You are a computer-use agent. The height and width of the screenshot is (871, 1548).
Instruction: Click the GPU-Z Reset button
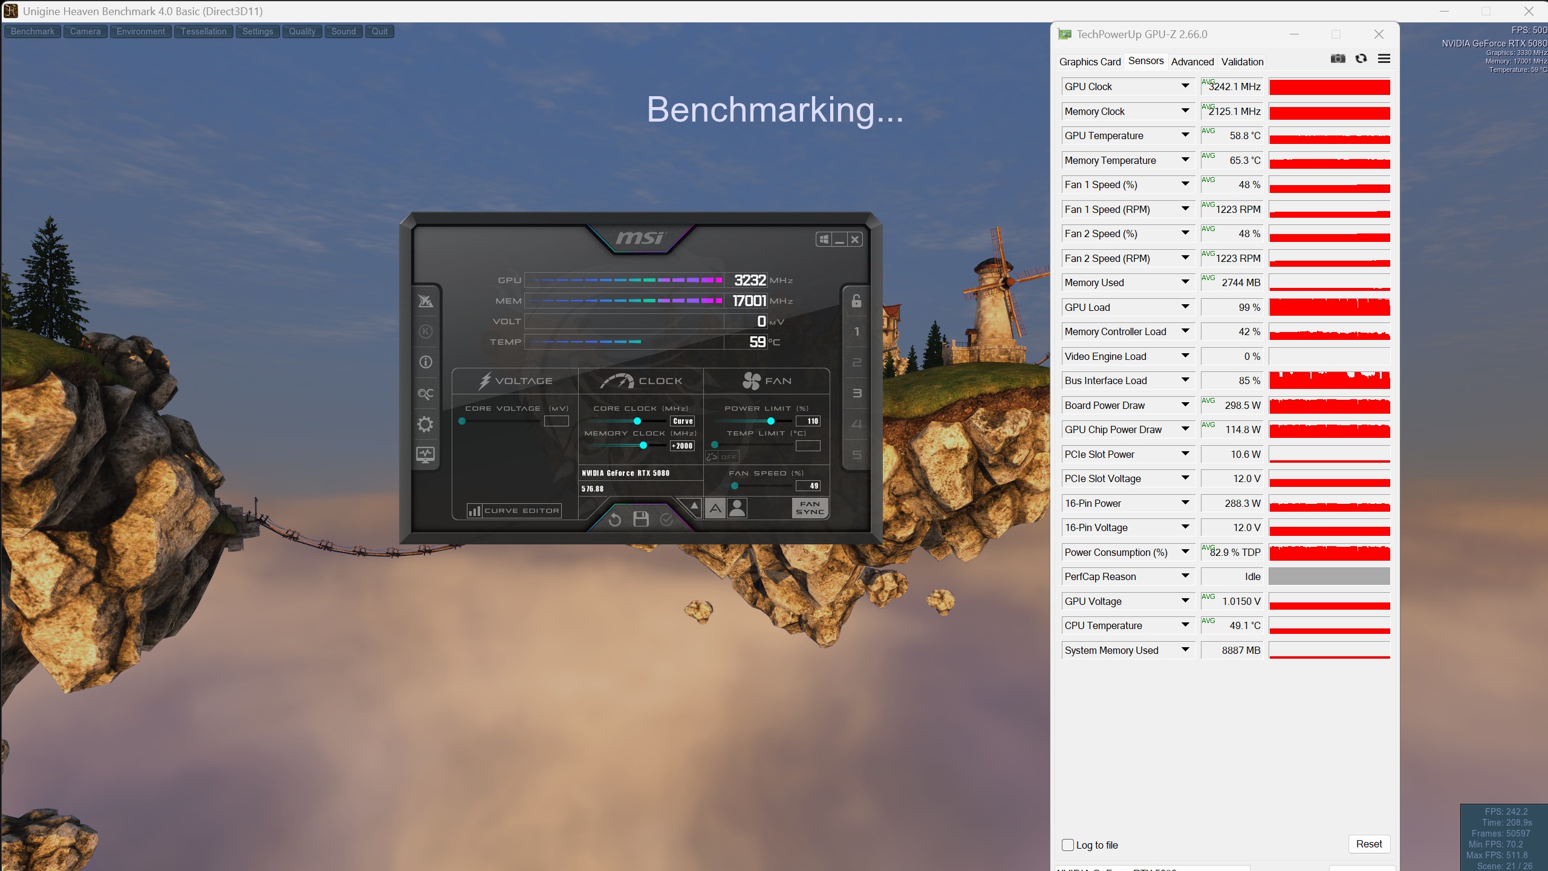click(x=1369, y=844)
